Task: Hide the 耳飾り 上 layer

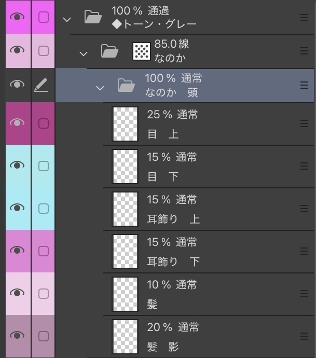Action: (x=18, y=208)
